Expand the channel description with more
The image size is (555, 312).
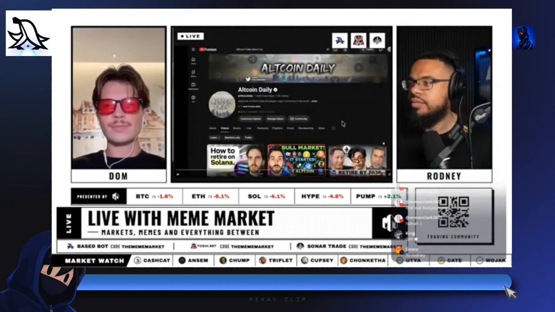pos(314,101)
